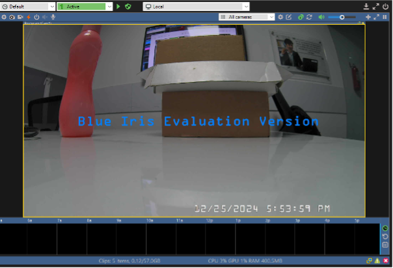Click the expand video arrows icon in camera toolbar
The image size is (393, 268).
[x=377, y=17]
